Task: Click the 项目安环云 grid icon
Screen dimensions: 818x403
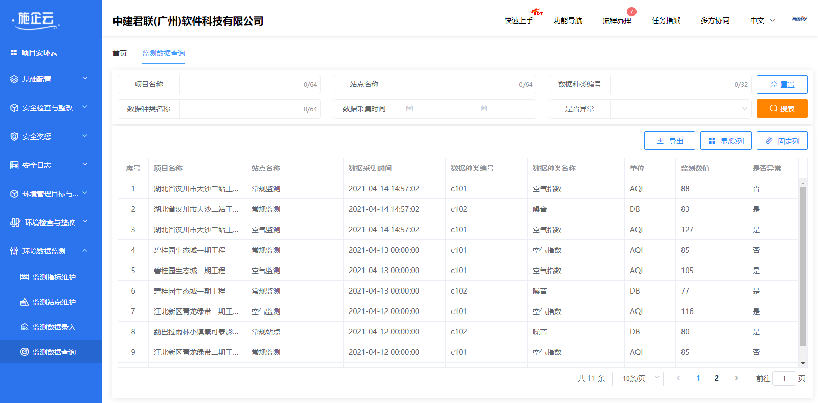Action: point(14,53)
